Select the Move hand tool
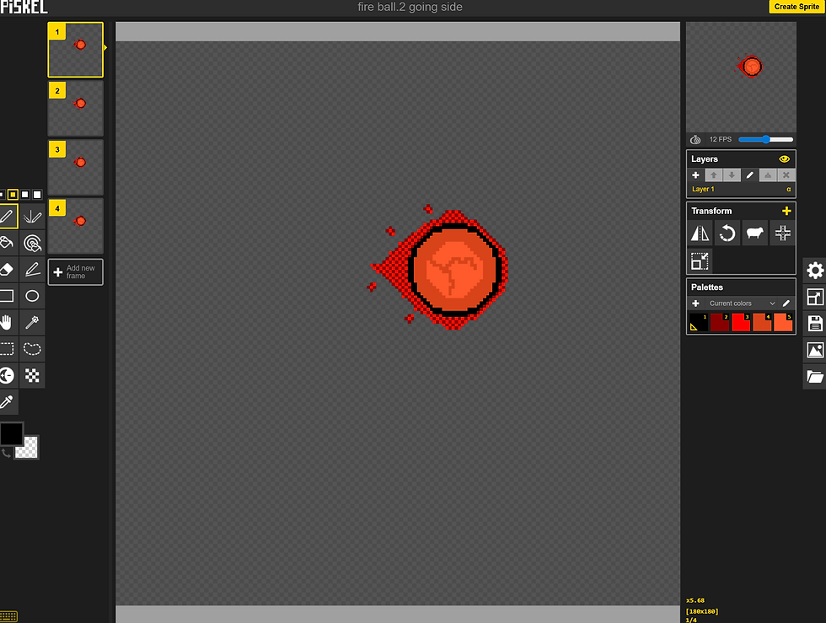Image resolution: width=826 pixels, height=623 pixels. [8, 322]
